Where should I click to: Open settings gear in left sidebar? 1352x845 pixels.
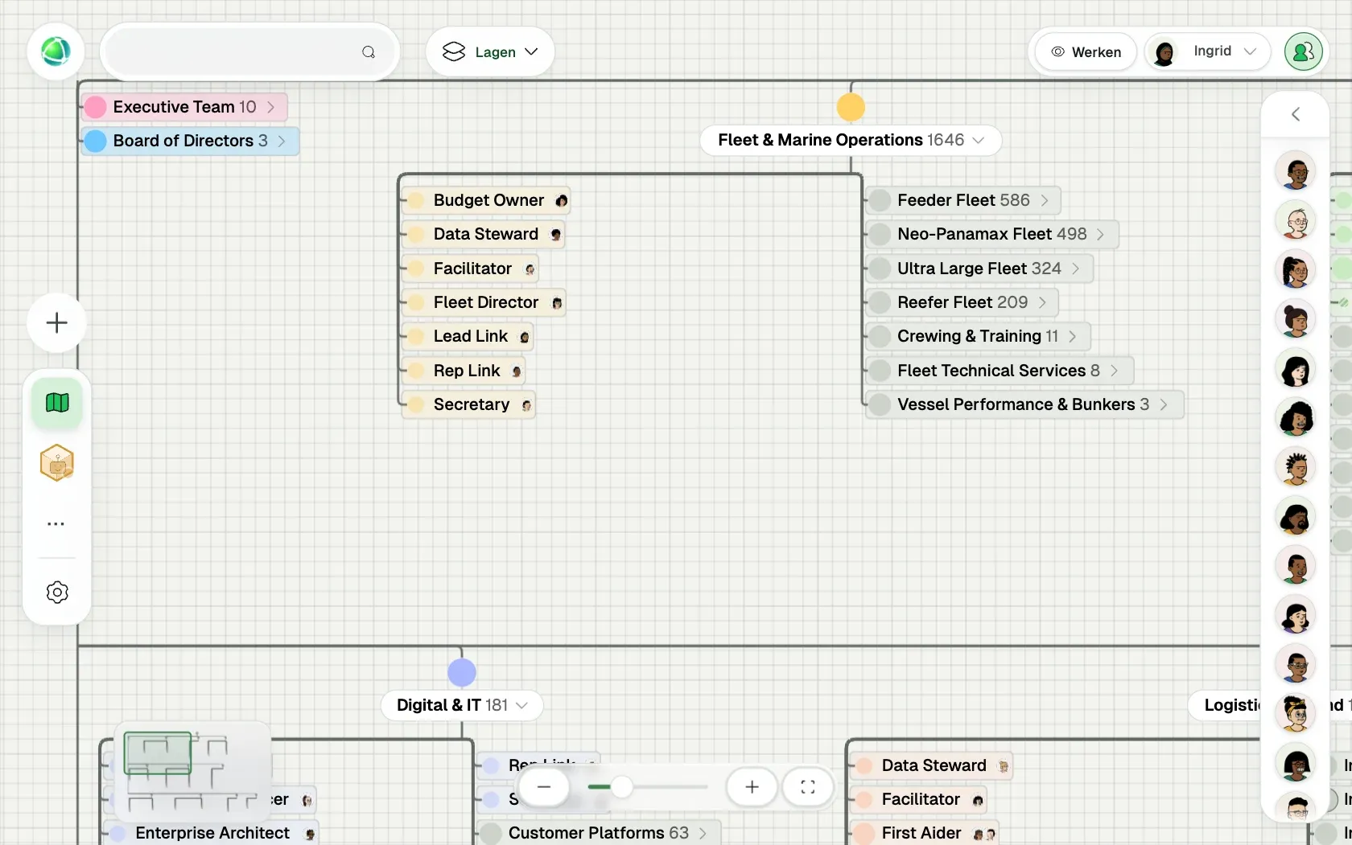pyautogui.click(x=57, y=593)
